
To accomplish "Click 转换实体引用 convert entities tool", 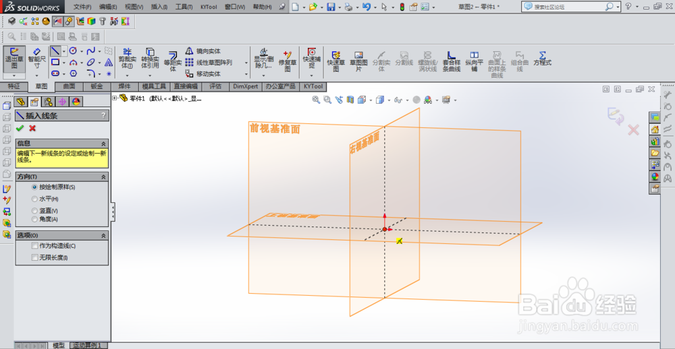I will 151,59.
